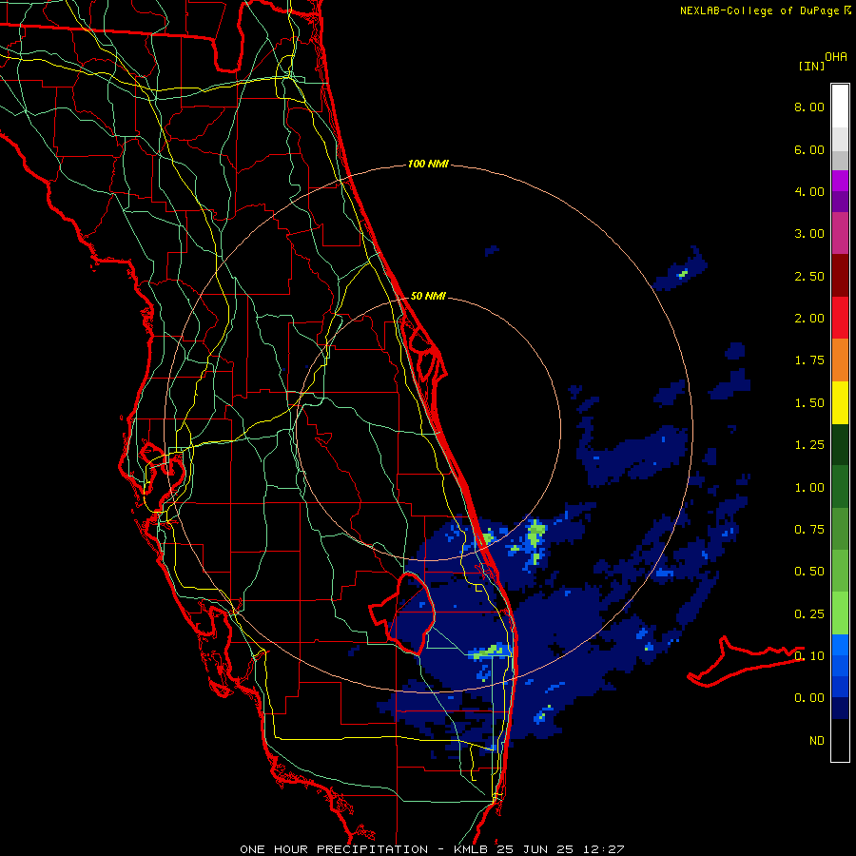Pick the black ND swatch at the color bar bottom
Screen dimensions: 856x856
click(x=840, y=740)
